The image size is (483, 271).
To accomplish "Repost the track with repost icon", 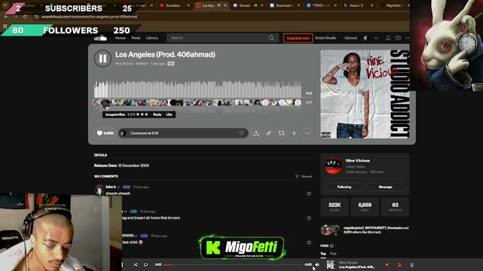I will tap(281, 133).
